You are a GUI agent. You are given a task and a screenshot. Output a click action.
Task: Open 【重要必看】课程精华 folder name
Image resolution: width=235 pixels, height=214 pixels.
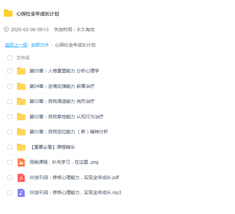pos(52,147)
